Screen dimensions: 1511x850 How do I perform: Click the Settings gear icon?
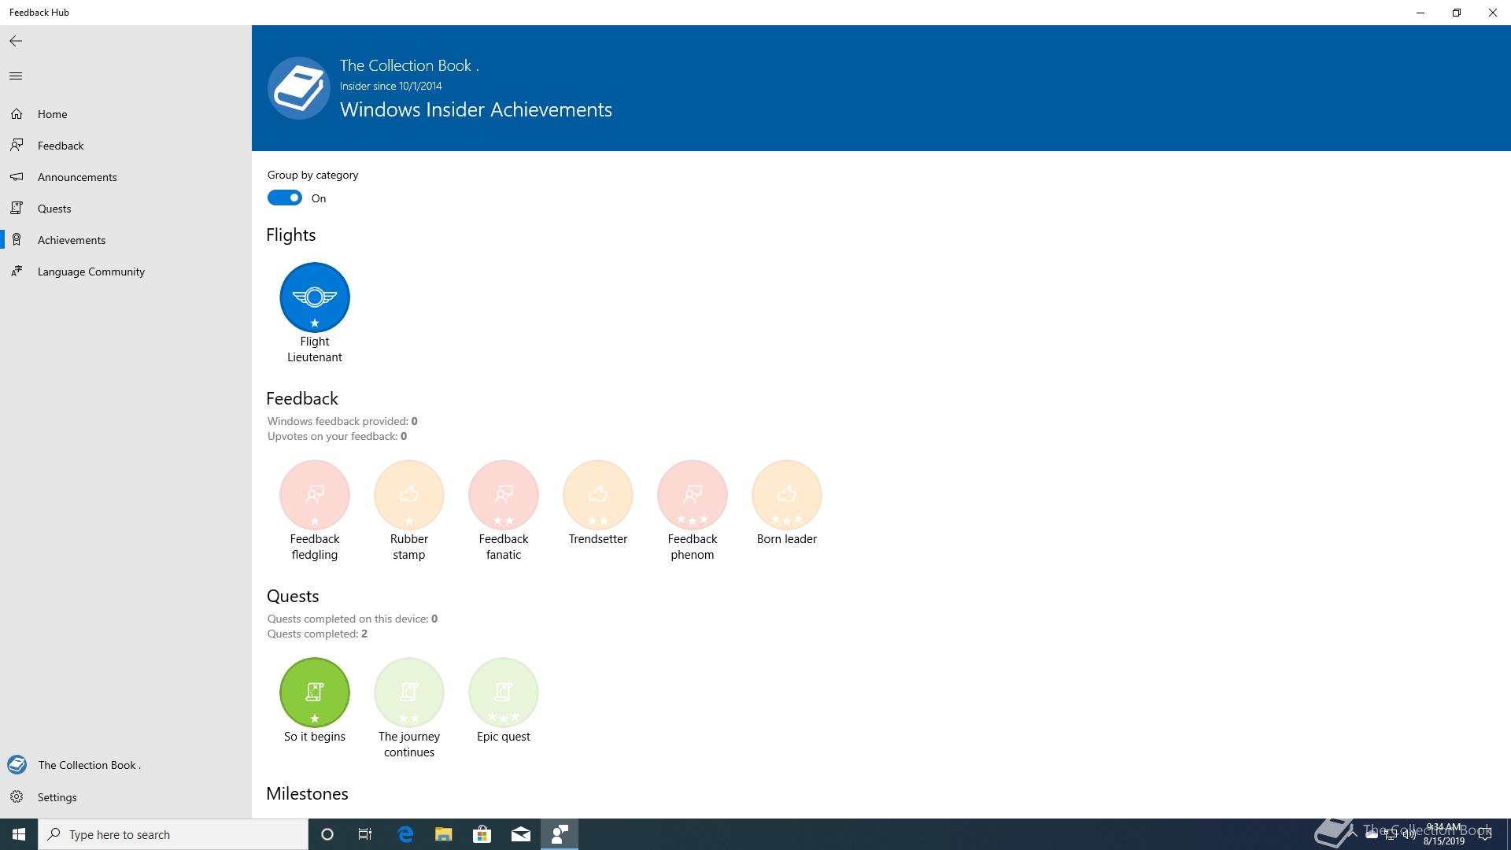point(17,797)
